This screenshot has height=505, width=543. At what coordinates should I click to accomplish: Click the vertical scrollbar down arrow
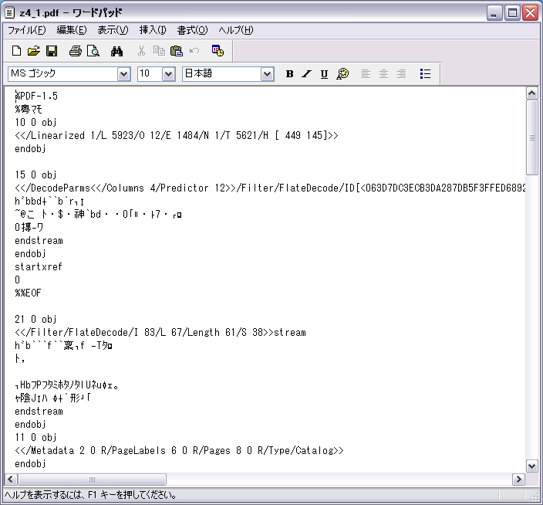tap(532, 466)
